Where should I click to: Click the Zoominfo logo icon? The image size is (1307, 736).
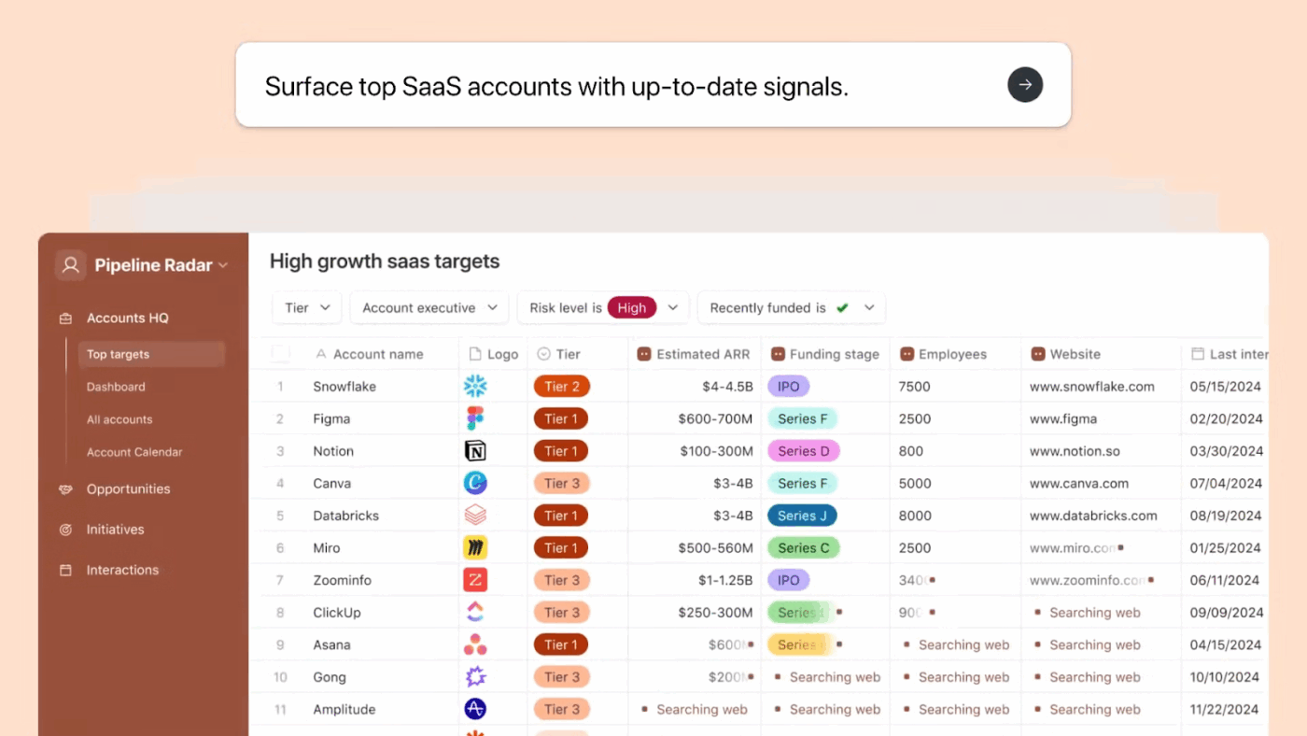point(475,580)
